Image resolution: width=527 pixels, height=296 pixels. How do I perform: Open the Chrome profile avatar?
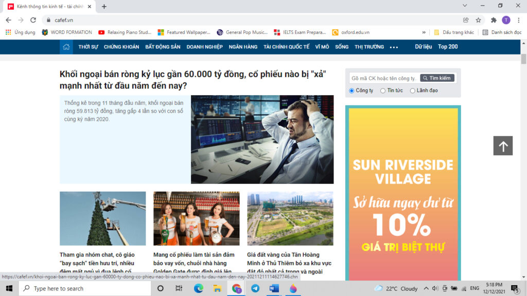point(506,20)
